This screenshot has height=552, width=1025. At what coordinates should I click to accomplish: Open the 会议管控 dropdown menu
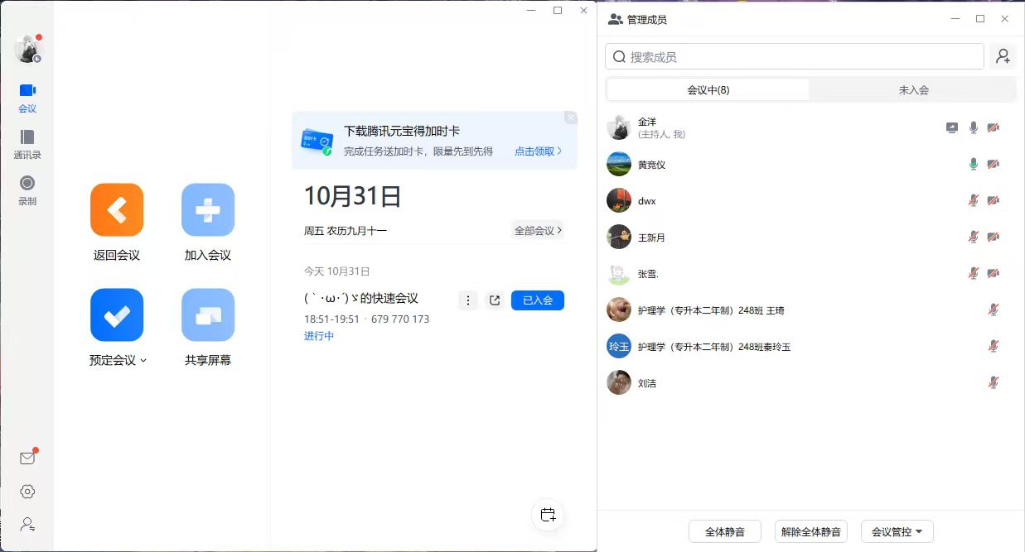pos(897,531)
